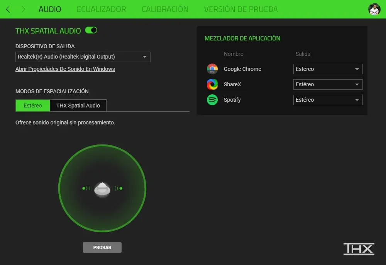Click the ShareX name text
Viewport: 386px width, 265px height.
(x=232, y=84)
